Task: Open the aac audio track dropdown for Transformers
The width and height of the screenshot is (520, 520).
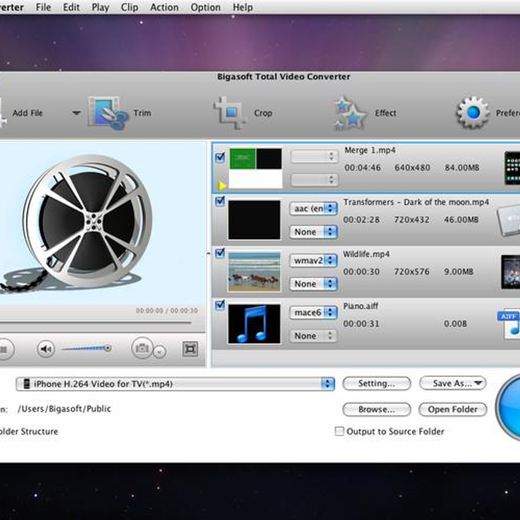Action: tap(313, 208)
